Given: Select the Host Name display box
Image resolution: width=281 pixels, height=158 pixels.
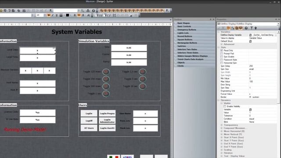Looking at the screenshot, I should [38, 83].
